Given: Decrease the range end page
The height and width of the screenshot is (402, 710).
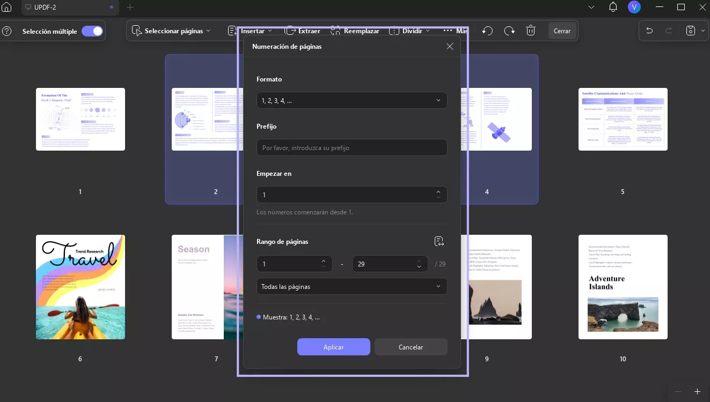Looking at the screenshot, I should click(x=419, y=267).
